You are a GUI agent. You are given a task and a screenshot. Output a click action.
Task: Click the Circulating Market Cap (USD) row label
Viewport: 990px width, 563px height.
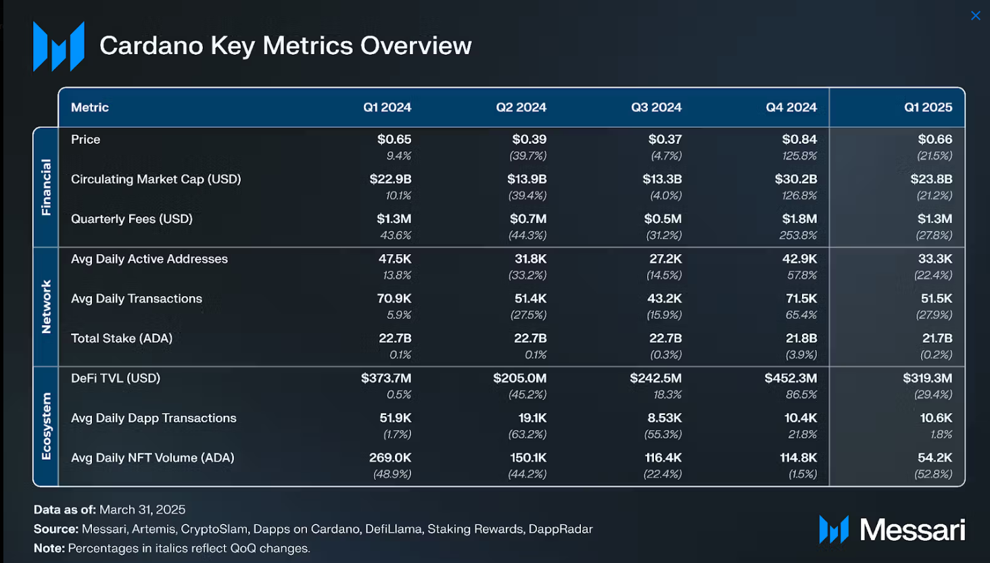coord(156,179)
